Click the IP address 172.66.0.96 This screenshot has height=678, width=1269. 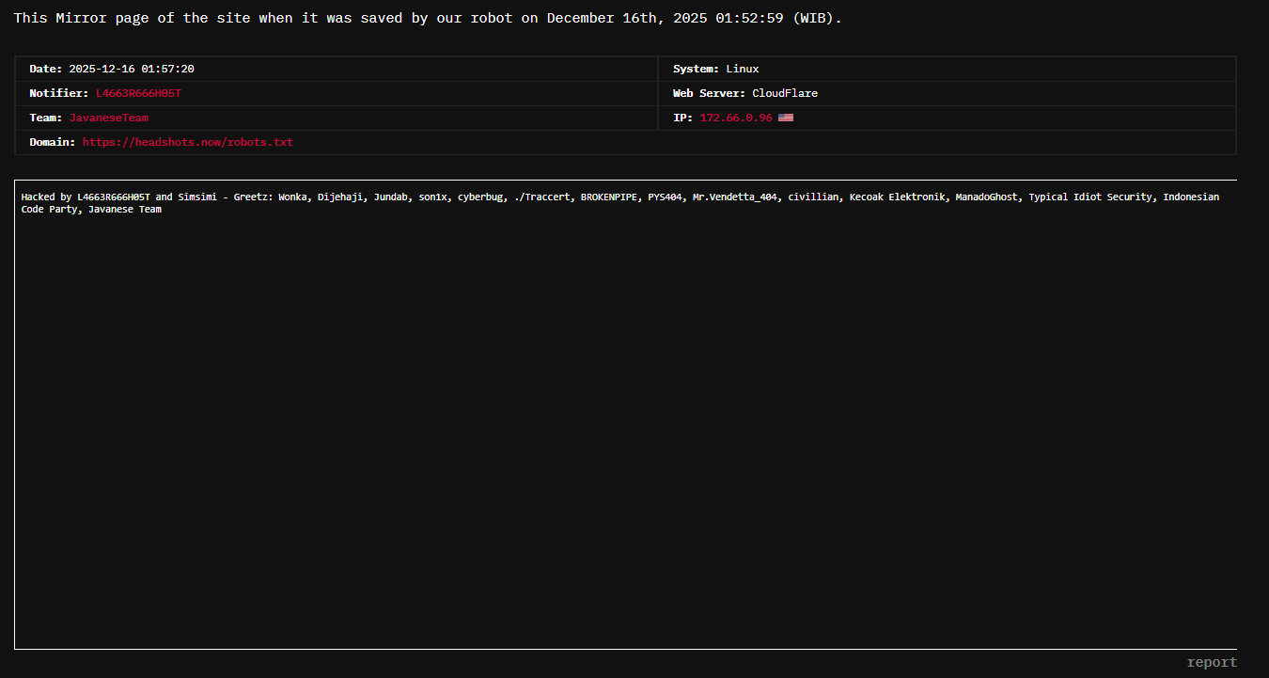[x=735, y=118]
